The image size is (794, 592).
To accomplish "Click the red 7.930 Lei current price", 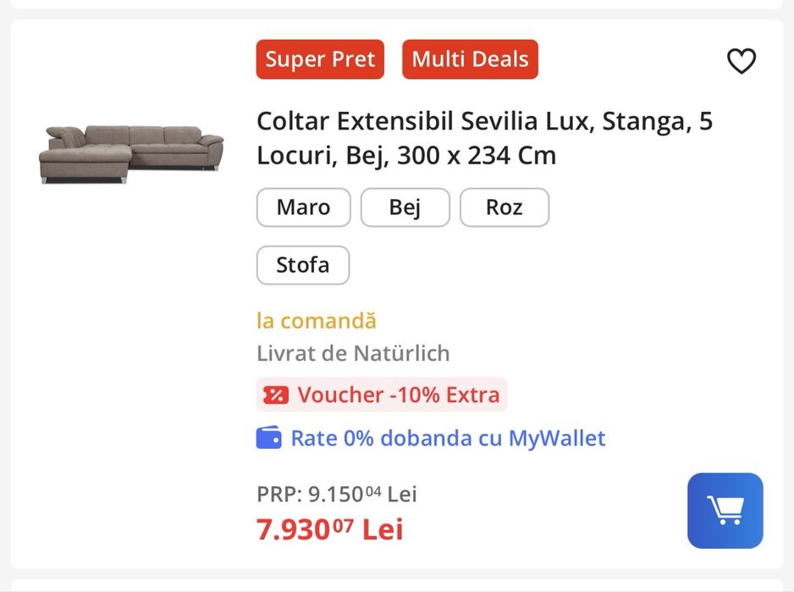I will (329, 529).
